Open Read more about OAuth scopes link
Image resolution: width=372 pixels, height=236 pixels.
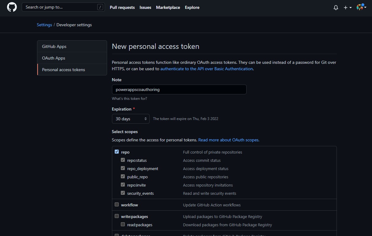coord(229,140)
